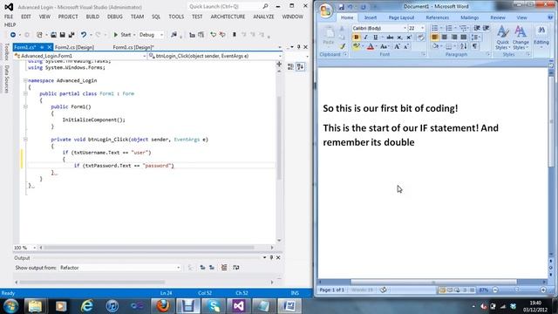Close the Output panel
This screenshot has height=314, width=558.
point(278,257)
